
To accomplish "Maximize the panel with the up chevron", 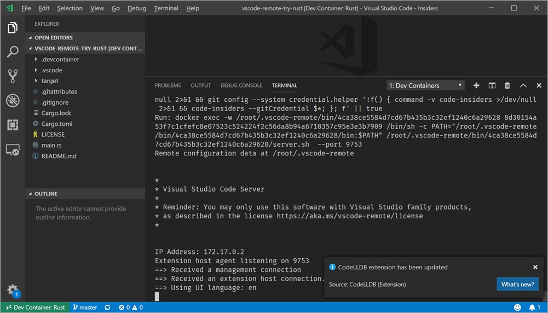I will pos(523,85).
